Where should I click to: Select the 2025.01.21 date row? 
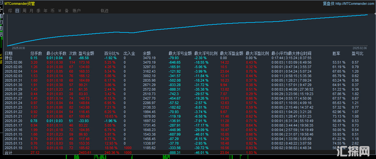(x=14, y=116)
